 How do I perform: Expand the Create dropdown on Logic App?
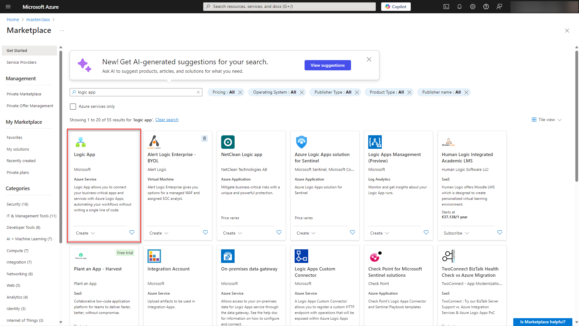pyautogui.click(x=85, y=233)
